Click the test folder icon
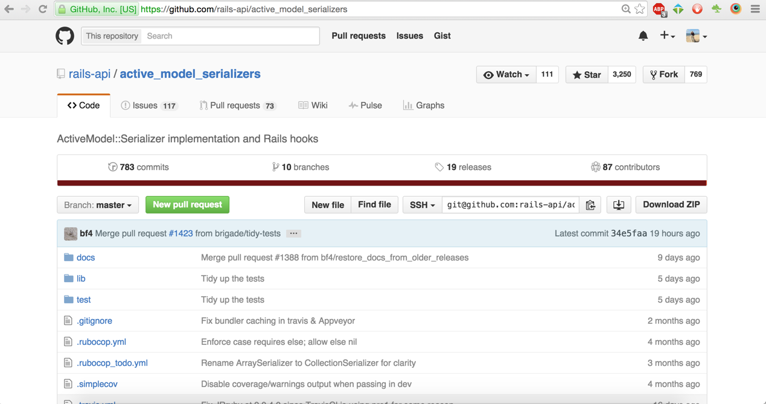This screenshot has width=766, height=404. [x=69, y=300]
